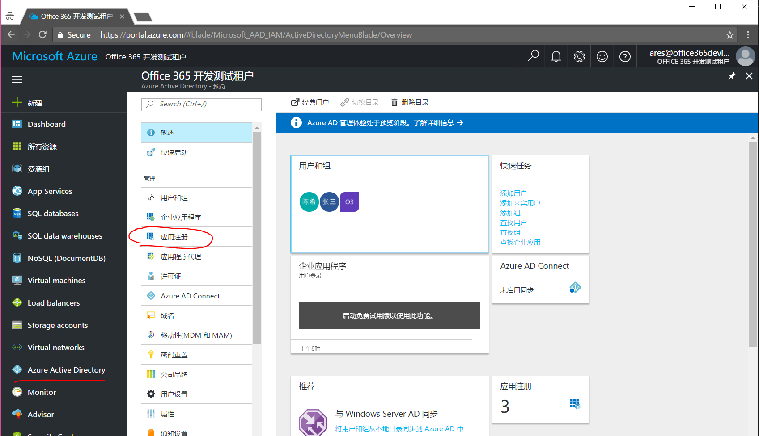Viewport: 759px width, 436px height.
Task: Open Virtual machines sidebar item
Action: pos(64,281)
